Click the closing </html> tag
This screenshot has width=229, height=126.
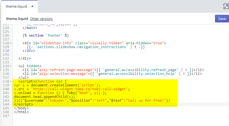pyautogui.click(x=21, y=112)
